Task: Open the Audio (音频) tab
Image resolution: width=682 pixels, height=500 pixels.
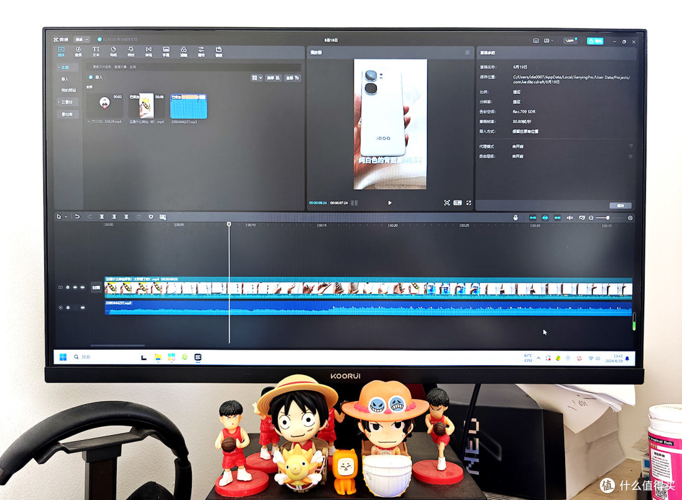Action: (78, 52)
